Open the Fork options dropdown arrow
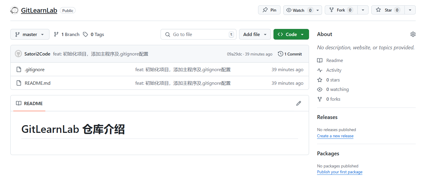424x186 pixels. [363, 10]
